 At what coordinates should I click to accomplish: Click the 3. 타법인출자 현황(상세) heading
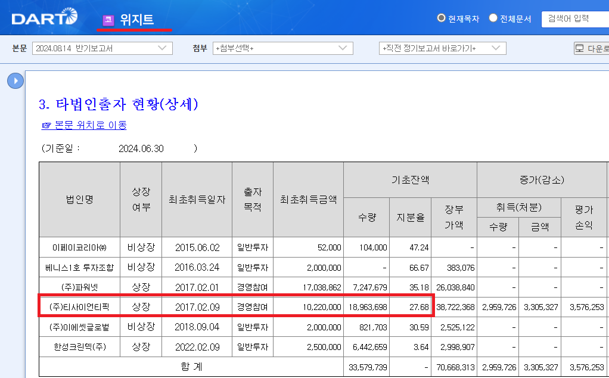(119, 104)
